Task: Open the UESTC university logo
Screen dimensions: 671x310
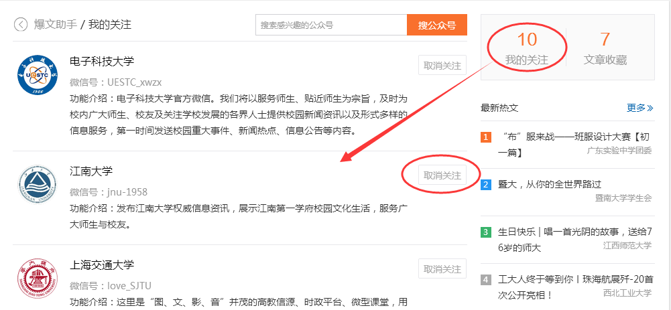Action: coord(38,76)
